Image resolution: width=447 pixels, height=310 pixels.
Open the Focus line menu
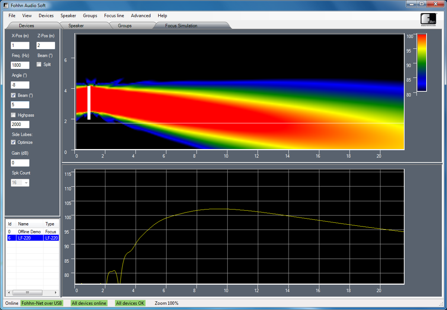point(114,16)
